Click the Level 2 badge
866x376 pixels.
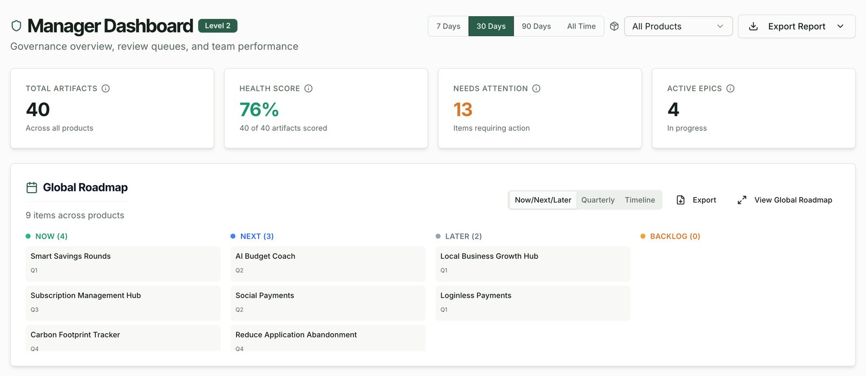[218, 25]
